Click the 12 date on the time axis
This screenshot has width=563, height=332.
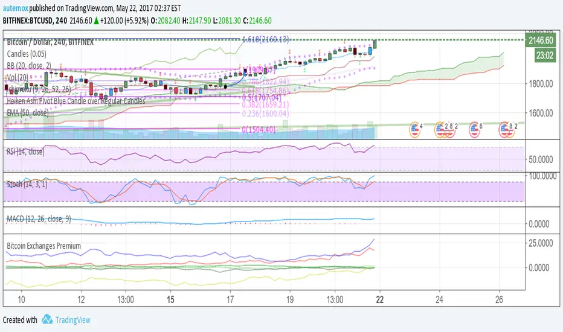(81, 299)
